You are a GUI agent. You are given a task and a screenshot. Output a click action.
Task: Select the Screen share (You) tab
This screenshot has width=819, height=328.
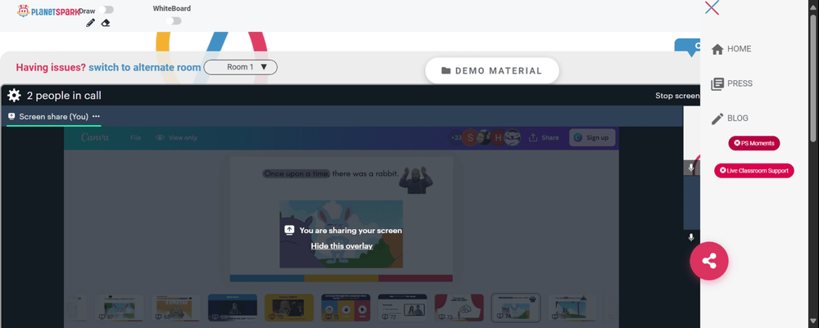pyautogui.click(x=54, y=117)
